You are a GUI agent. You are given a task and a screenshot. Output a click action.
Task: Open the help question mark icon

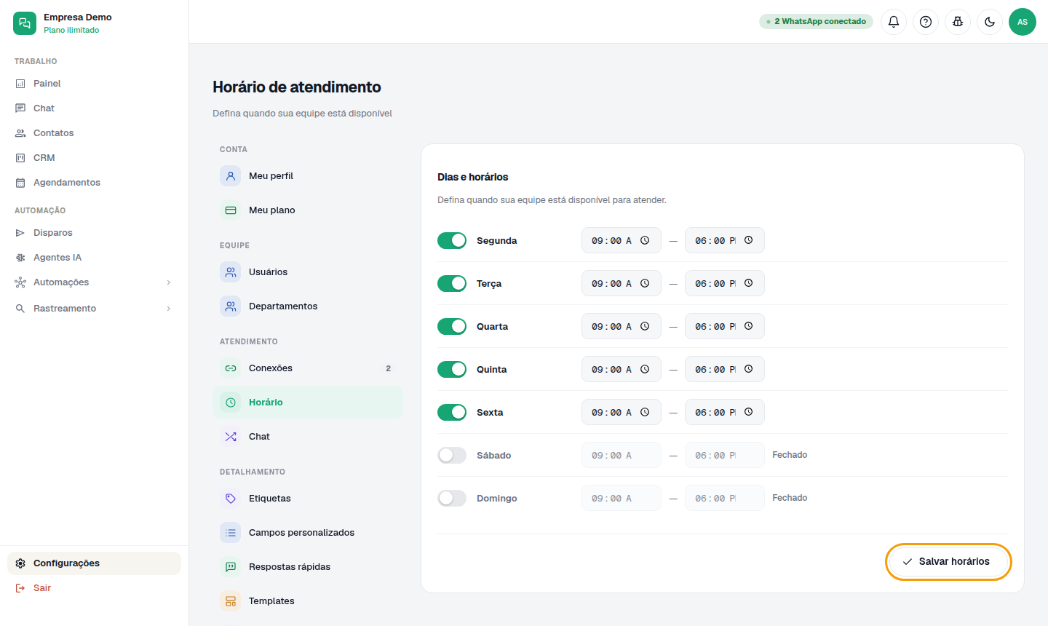click(x=926, y=22)
